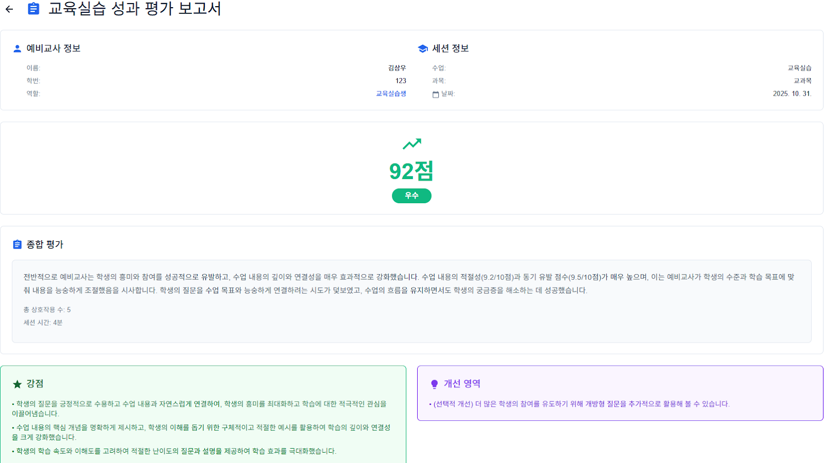Click the date value 2025. 10. 31.

tap(792, 94)
